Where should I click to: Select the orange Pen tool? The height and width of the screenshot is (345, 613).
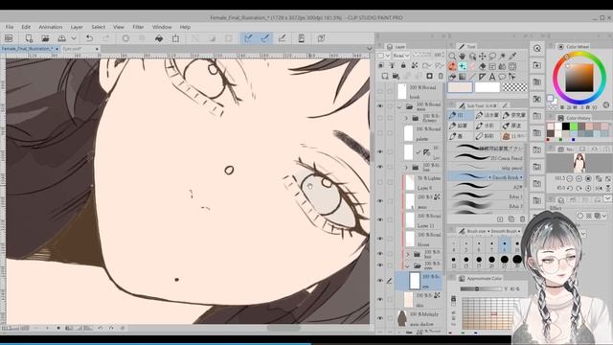tap(452, 66)
